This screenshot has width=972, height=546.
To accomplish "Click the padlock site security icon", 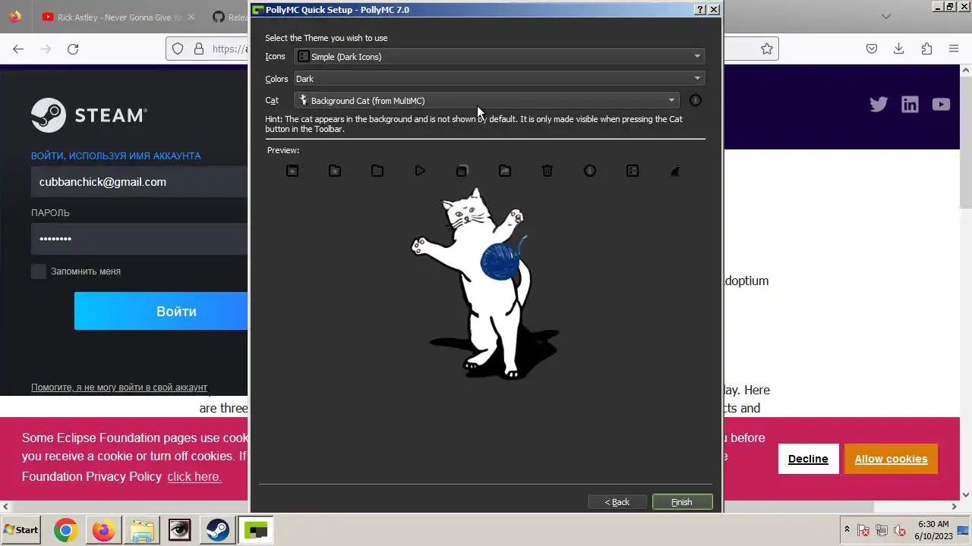I will [x=199, y=49].
